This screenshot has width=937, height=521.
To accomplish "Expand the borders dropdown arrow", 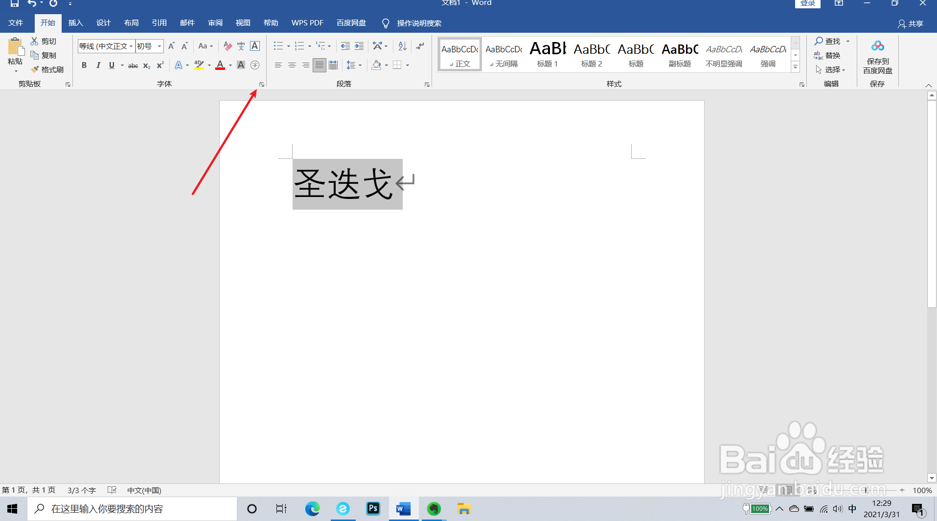I will [x=408, y=65].
